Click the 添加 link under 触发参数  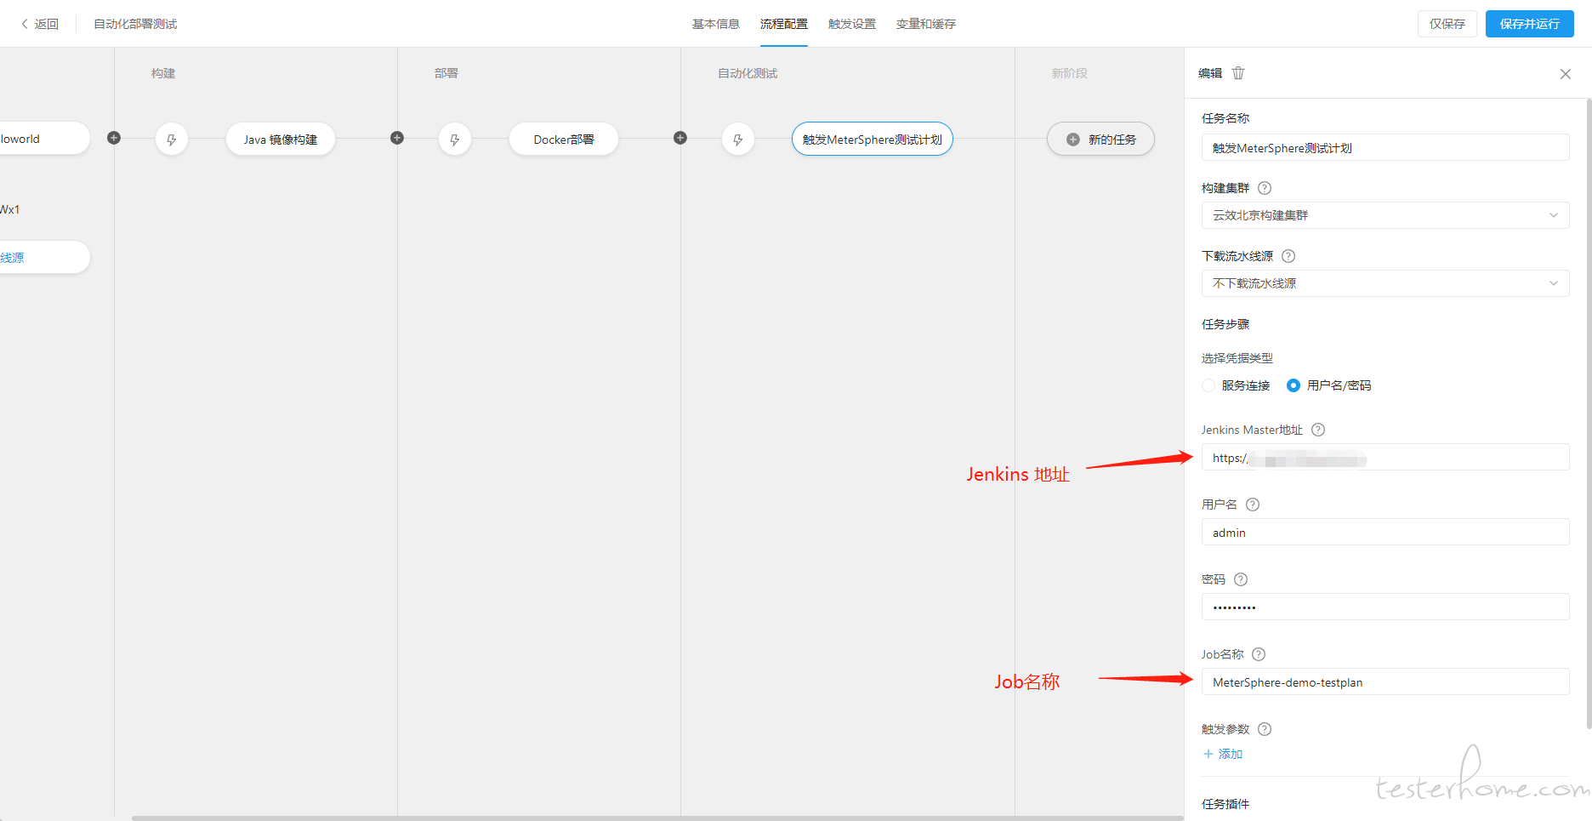[1224, 754]
